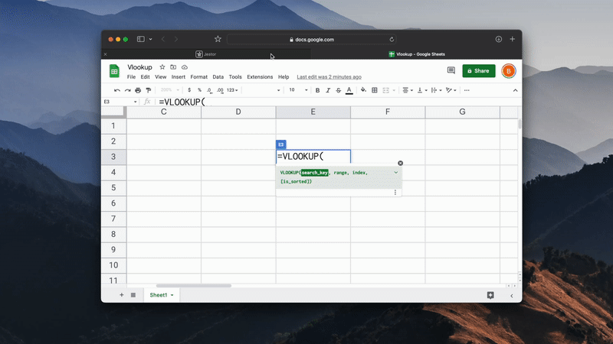The width and height of the screenshot is (613, 344).
Task: Open the Format menu
Action: 199,77
